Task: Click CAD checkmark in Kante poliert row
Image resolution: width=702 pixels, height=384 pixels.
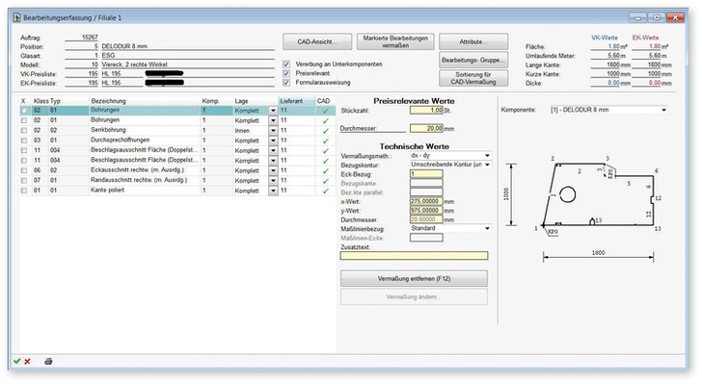Action: (x=326, y=191)
